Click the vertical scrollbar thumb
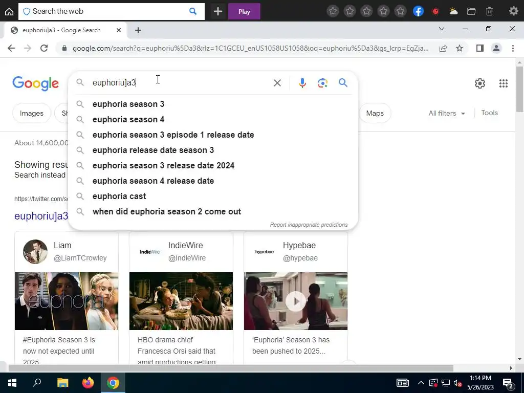 click(x=519, y=89)
